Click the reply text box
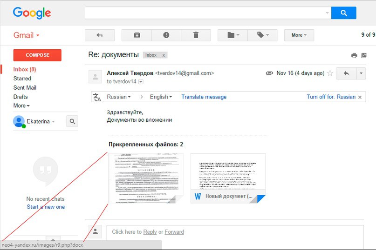This screenshot has height=250, width=376. (x=235, y=237)
